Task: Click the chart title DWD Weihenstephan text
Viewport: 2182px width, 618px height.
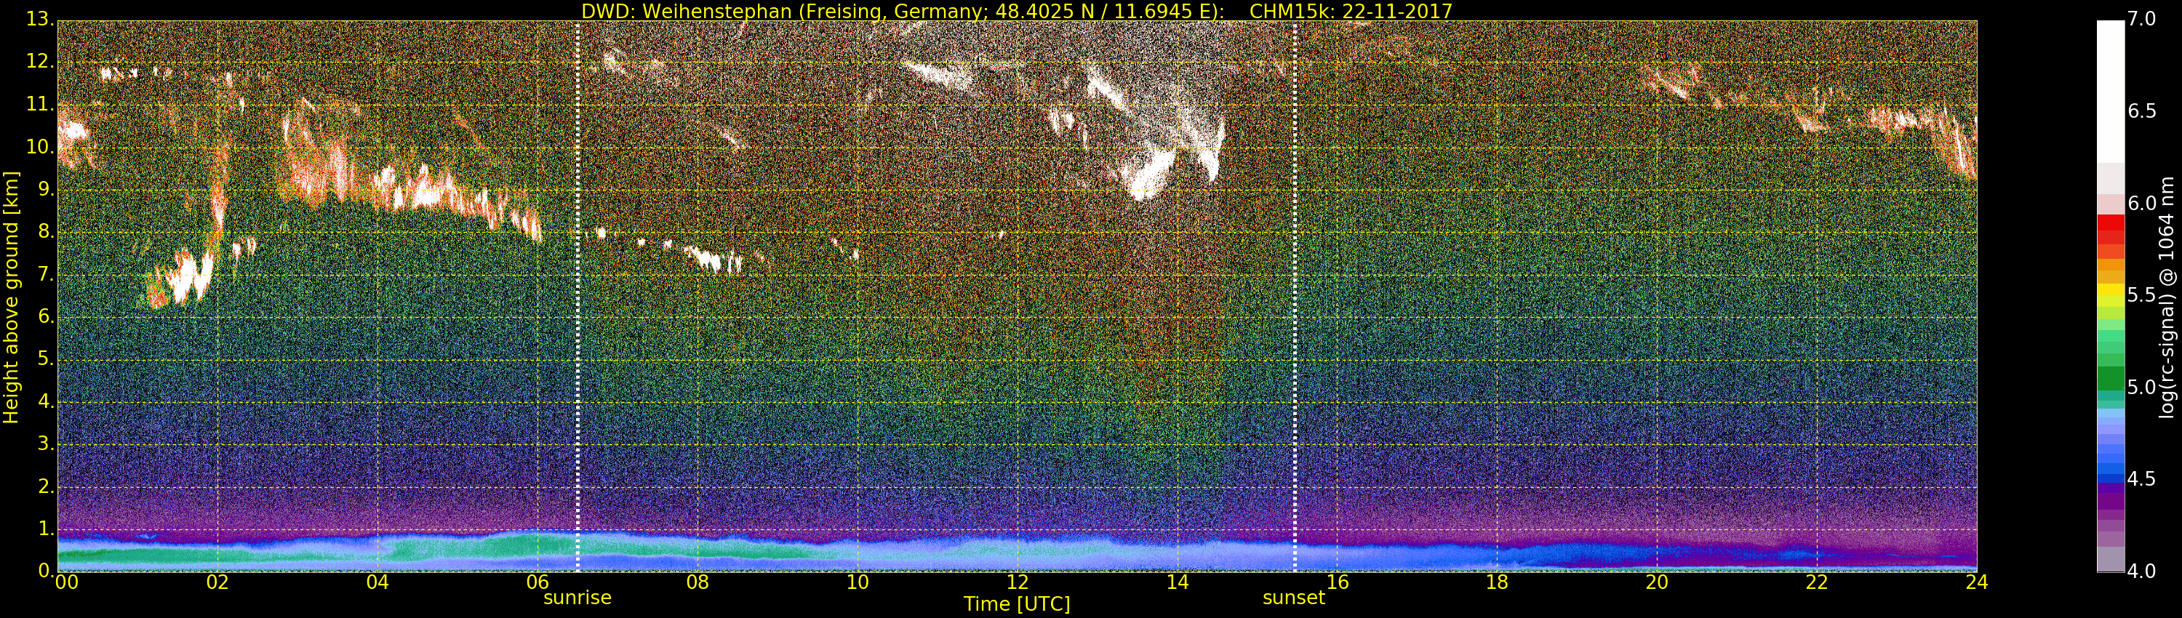Action: pos(1017,11)
